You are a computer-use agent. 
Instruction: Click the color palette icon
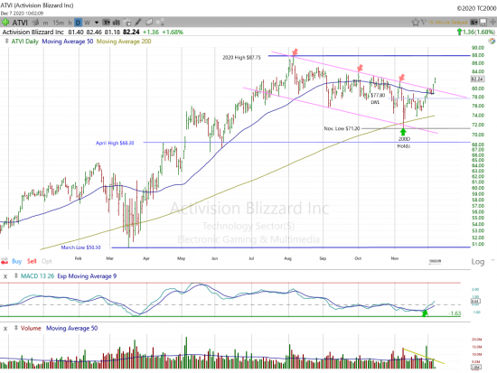tap(492, 41)
